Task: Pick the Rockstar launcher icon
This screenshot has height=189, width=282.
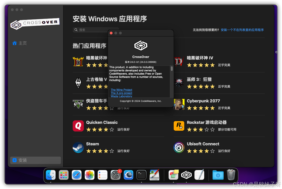Action: pos(179,126)
